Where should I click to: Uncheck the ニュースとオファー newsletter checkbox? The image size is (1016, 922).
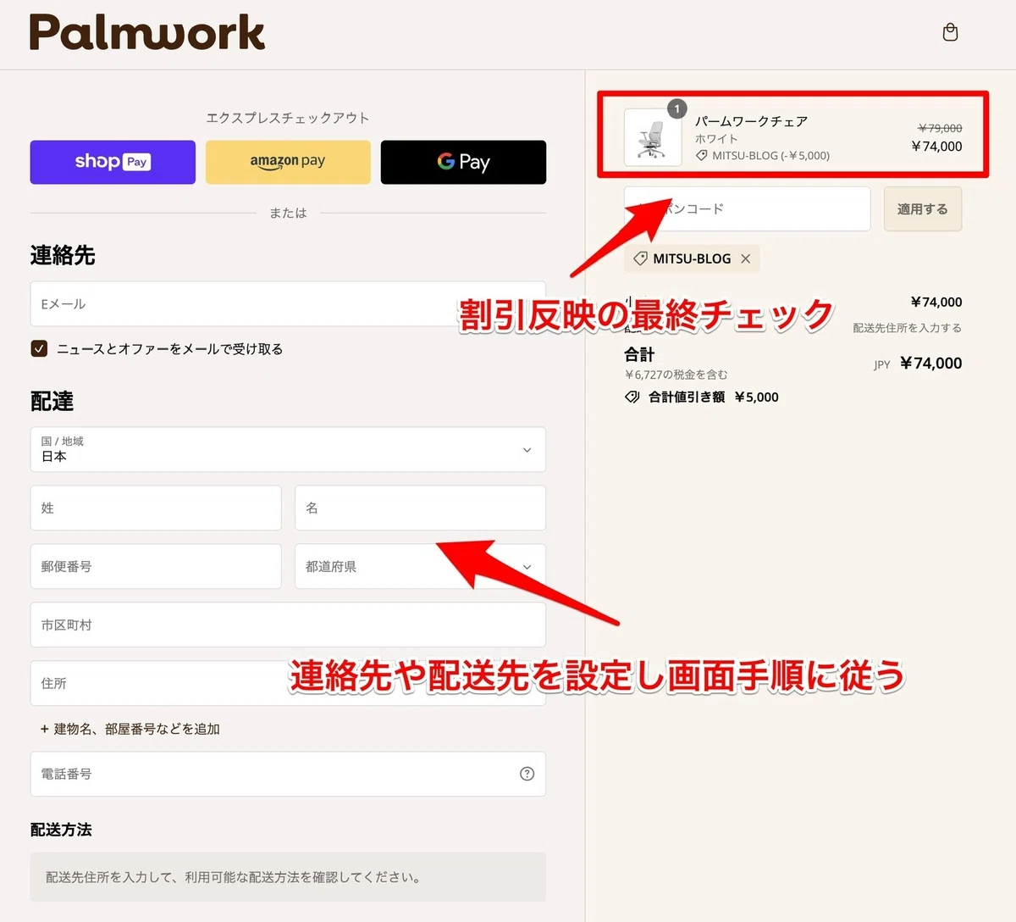click(x=39, y=348)
